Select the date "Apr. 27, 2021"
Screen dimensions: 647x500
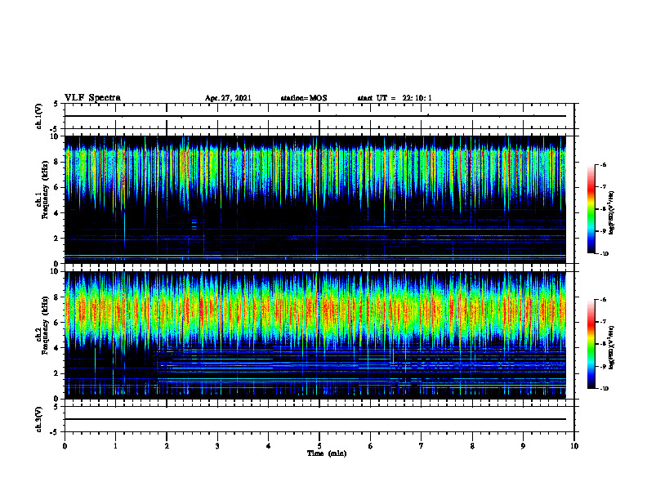(x=228, y=98)
